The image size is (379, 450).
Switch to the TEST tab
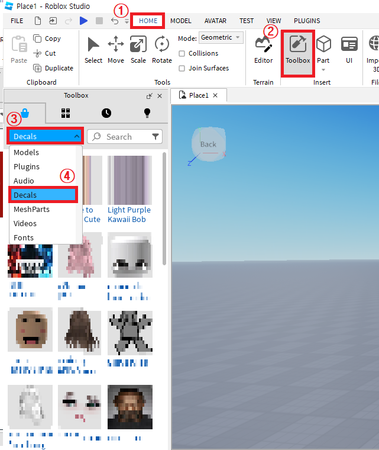pos(247,21)
